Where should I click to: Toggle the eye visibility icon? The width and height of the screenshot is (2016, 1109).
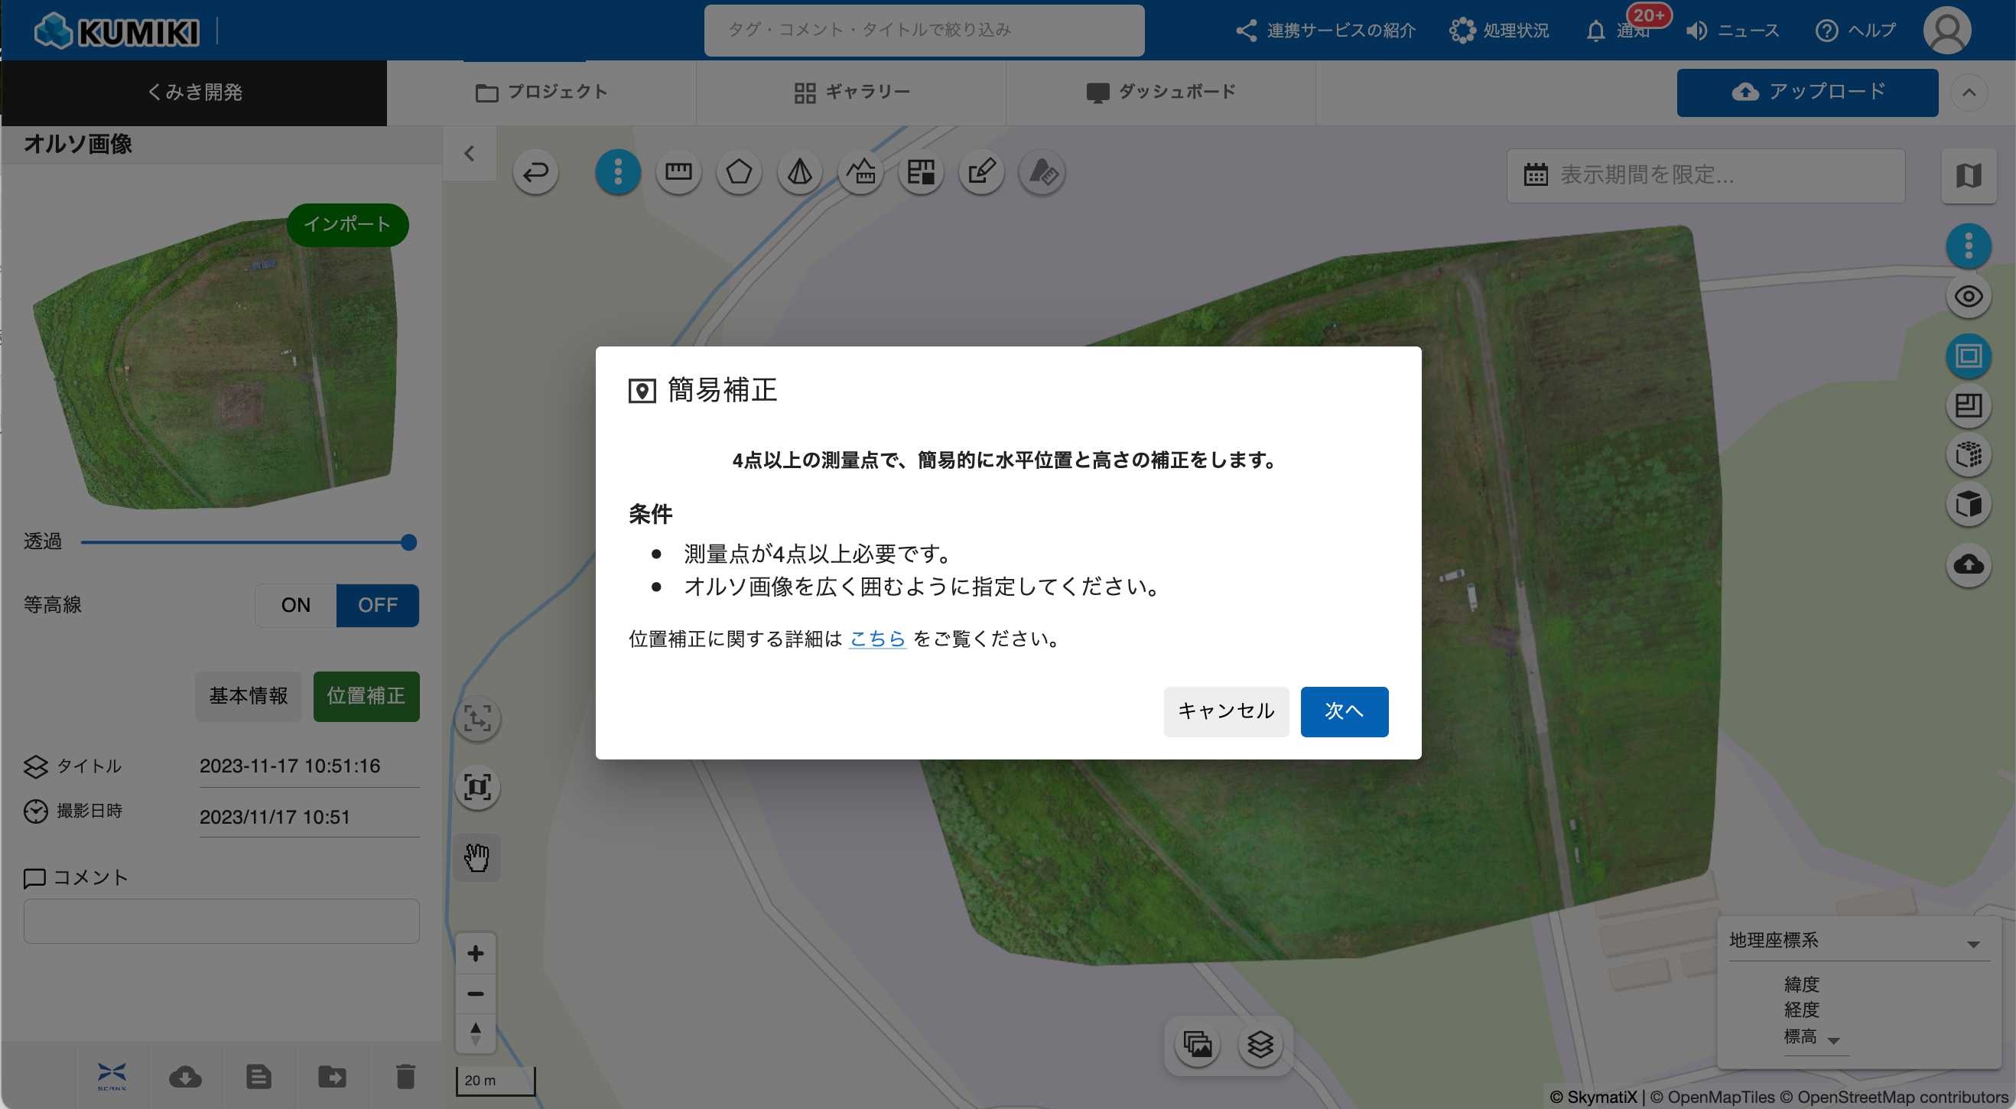pyautogui.click(x=1968, y=298)
